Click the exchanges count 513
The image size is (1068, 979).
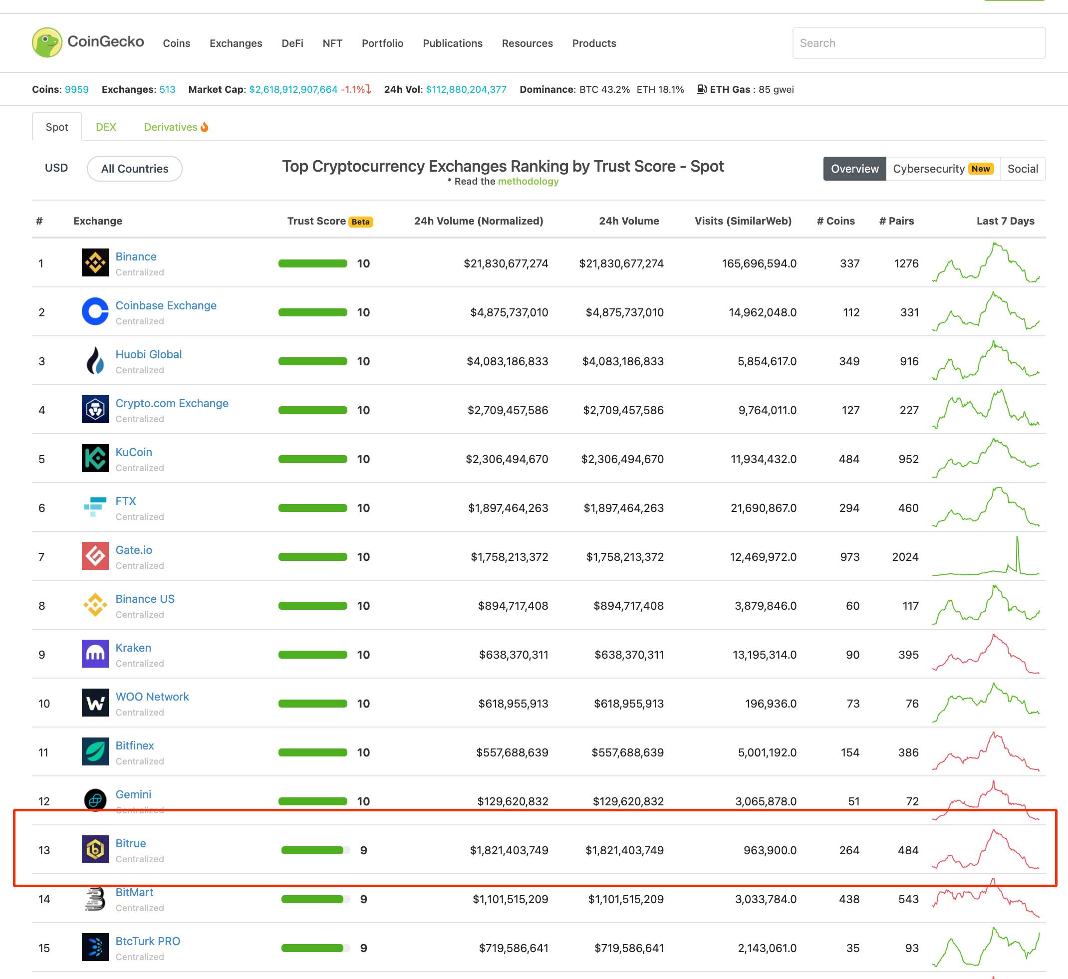[x=167, y=89]
